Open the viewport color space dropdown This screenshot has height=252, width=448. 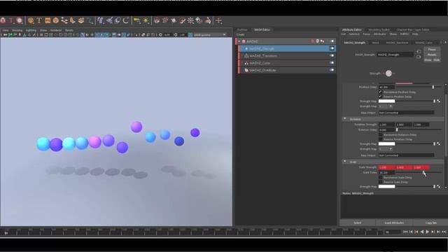pos(210,35)
